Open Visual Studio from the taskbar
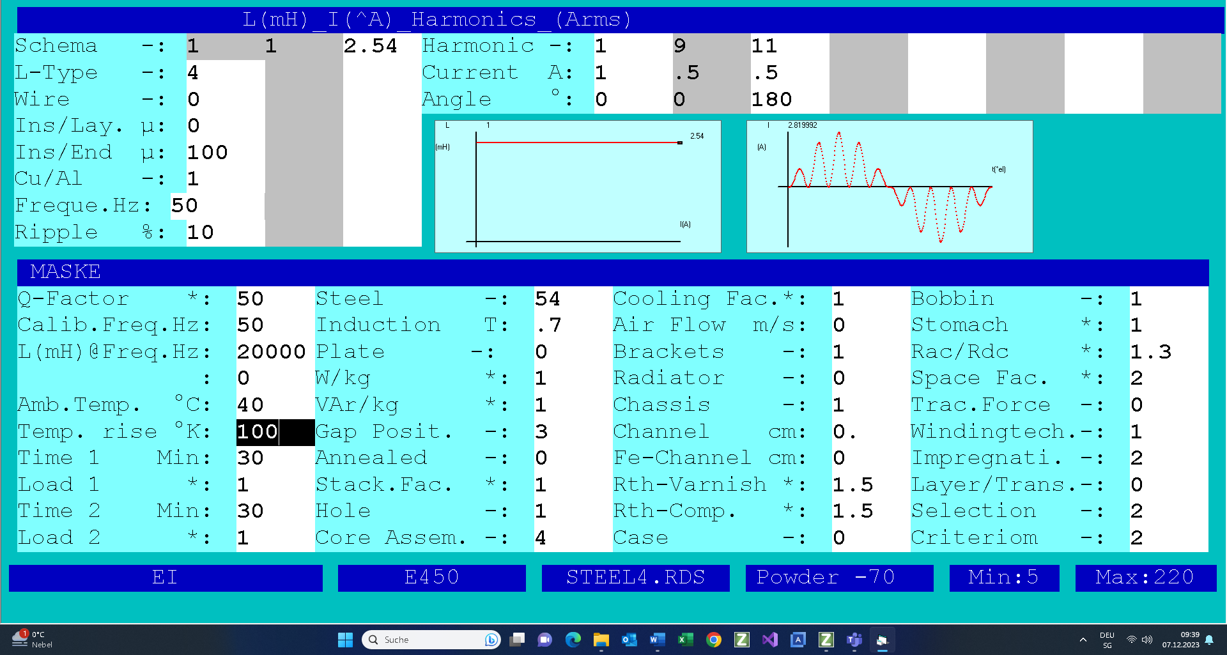This screenshot has height=655, width=1227. pyautogui.click(x=770, y=640)
